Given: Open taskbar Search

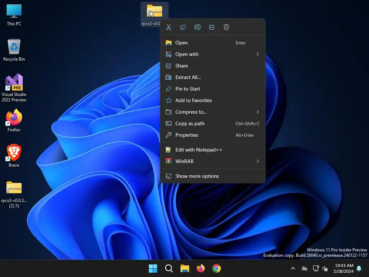Looking at the screenshot, I should pyautogui.click(x=169, y=268).
